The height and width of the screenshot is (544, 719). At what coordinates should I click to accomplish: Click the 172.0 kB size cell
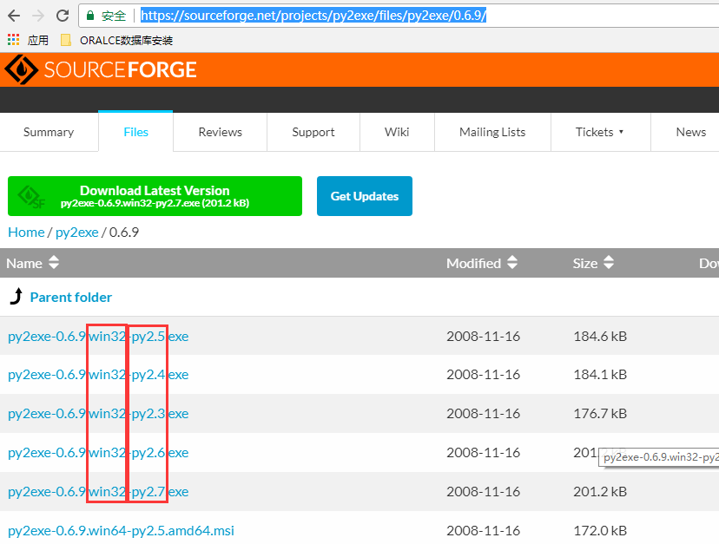[600, 531]
